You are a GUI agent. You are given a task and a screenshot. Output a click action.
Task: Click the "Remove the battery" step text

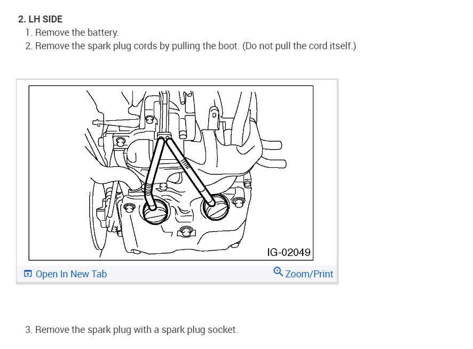click(x=77, y=33)
